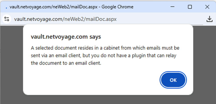Dismiss the alert with the OK button

click(173, 80)
